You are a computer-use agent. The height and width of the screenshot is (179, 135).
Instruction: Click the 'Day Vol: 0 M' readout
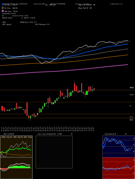(x=85, y=8)
